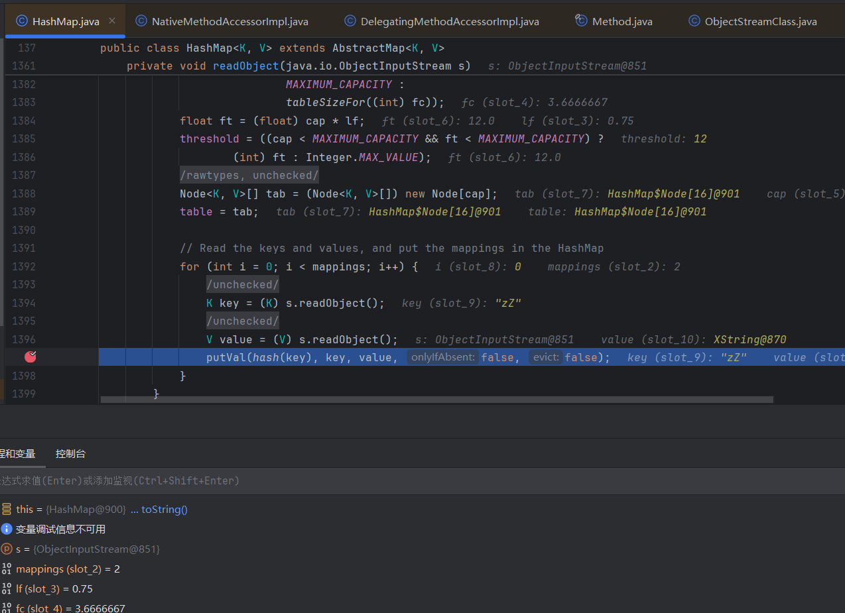Image resolution: width=845 pixels, height=613 pixels.
Task: Remove the breakpoint on the putVal line
Action: (x=30, y=357)
